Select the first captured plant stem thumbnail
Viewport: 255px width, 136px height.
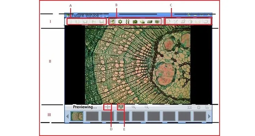coord(77,116)
